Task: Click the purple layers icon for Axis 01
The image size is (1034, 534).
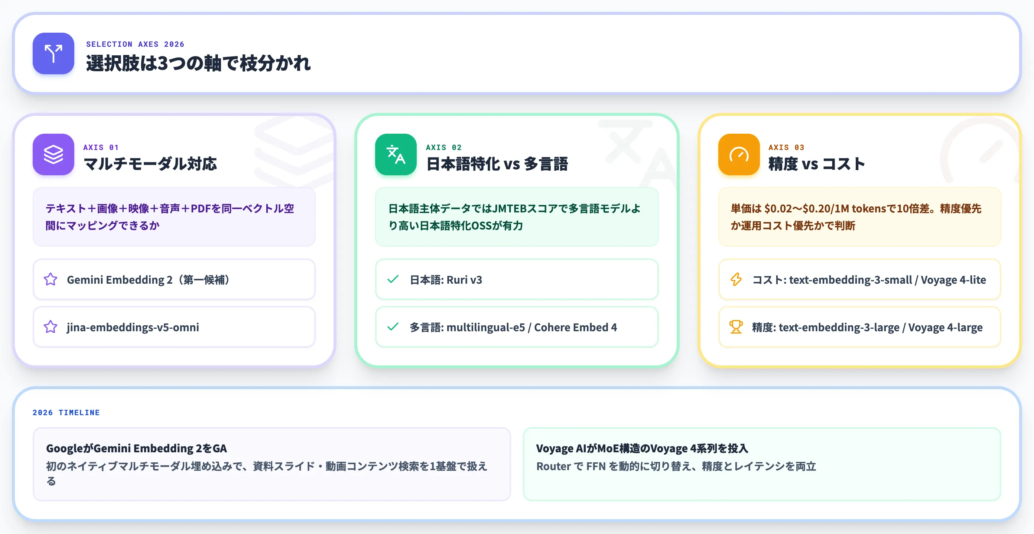Action: (x=53, y=154)
